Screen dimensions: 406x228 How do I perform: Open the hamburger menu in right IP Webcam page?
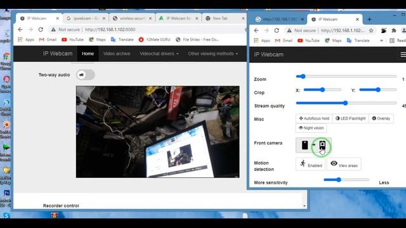(x=403, y=54)
